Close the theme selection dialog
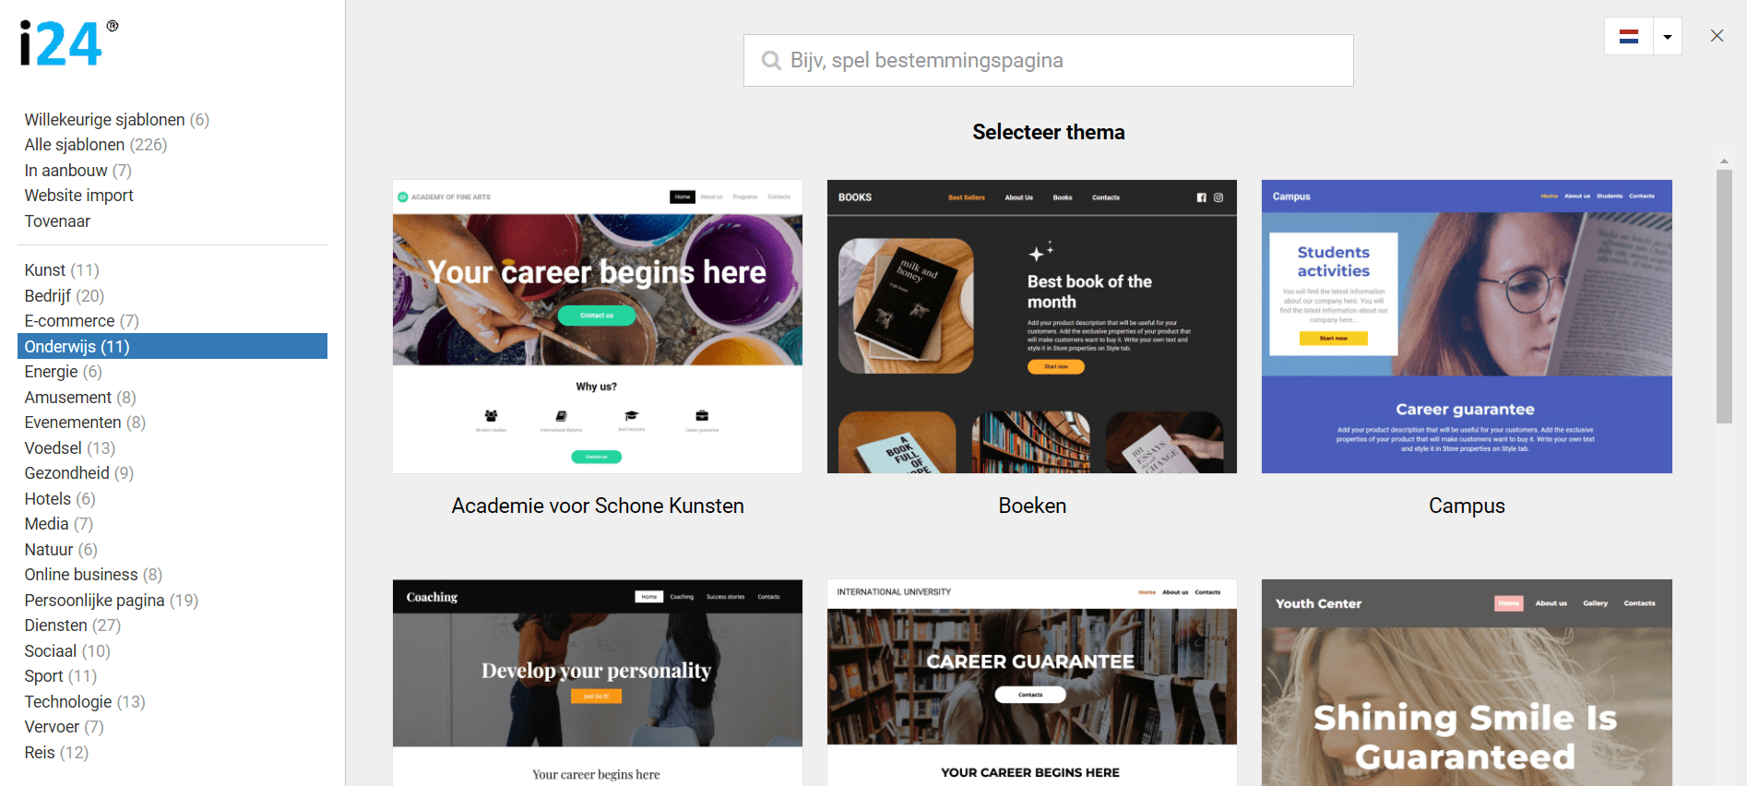This screenshot has height=786, width=1747. (x=1717, y=36)
